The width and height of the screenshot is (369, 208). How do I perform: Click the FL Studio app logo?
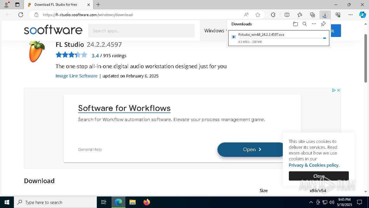(37, 51)
